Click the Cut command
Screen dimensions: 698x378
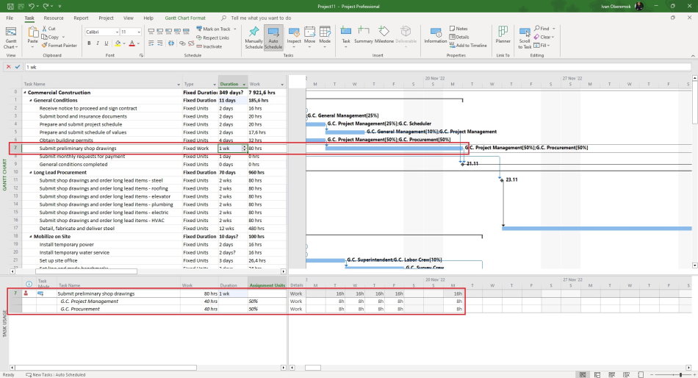(49, 29)
